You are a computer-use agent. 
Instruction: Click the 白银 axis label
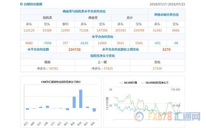click(x=46, y=124)
